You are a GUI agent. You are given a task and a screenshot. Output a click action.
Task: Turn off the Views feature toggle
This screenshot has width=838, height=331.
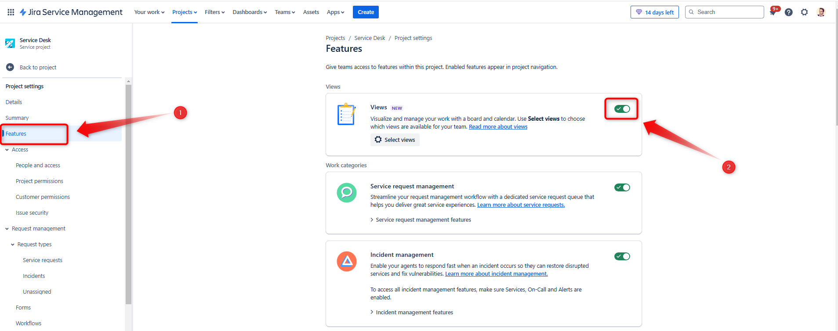622,109
